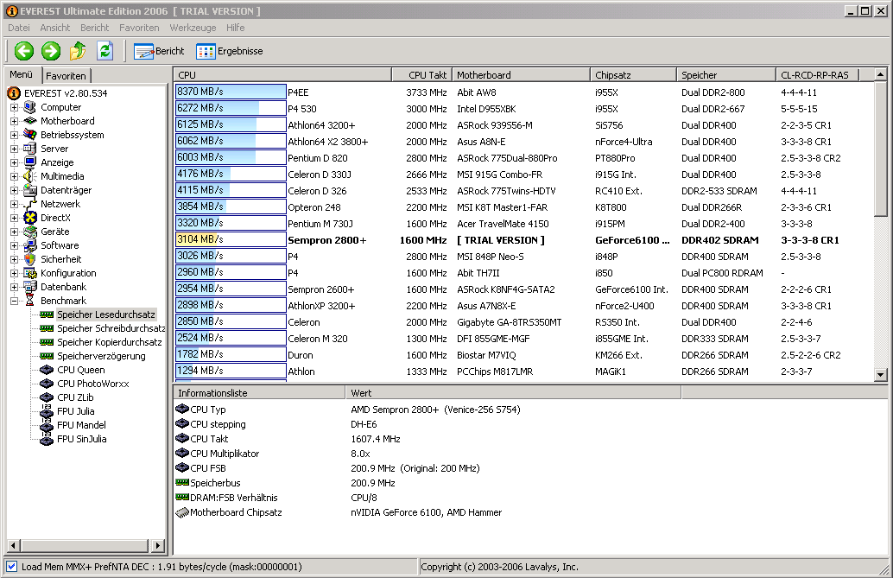Viewport: 893px width, 578px height.
Task: Open the Hilfe menu
Action: point(235,28)
